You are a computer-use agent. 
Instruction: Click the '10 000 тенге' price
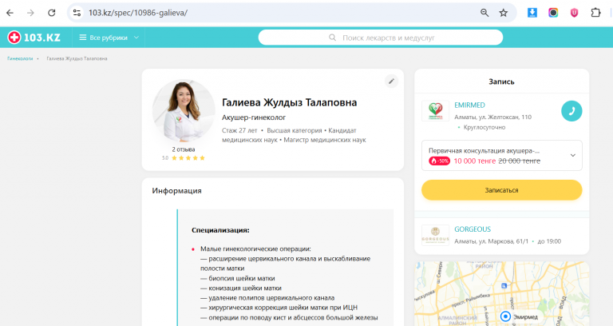point(475,161)
